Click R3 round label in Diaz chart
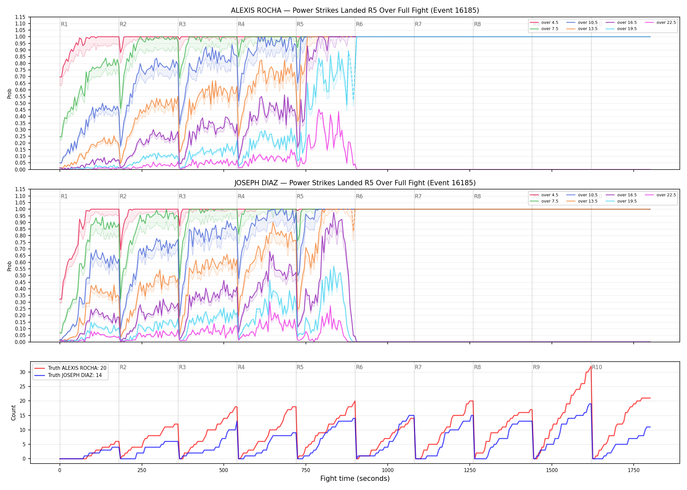The image size is (687, 490). (x=182, y=196)
